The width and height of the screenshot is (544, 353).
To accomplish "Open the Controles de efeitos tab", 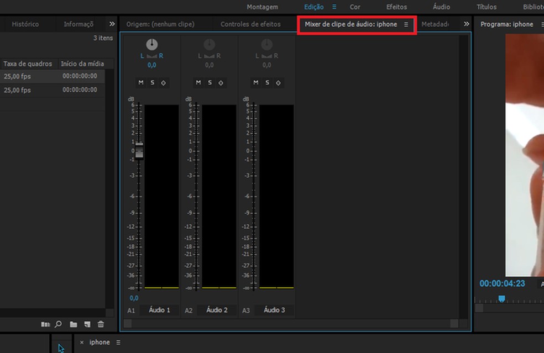I will pos(250,24).
